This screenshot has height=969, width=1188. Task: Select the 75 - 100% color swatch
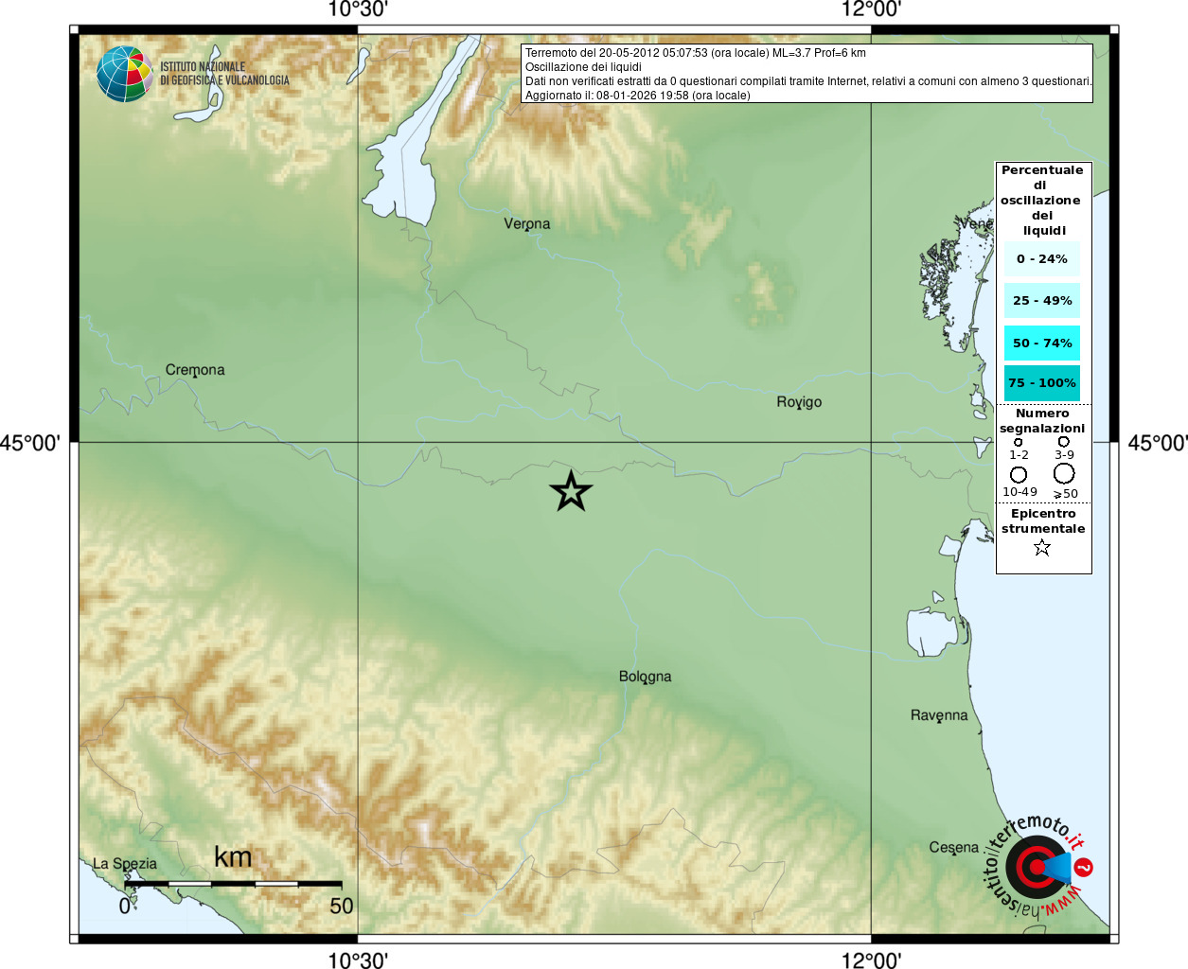coord(1042,382)
